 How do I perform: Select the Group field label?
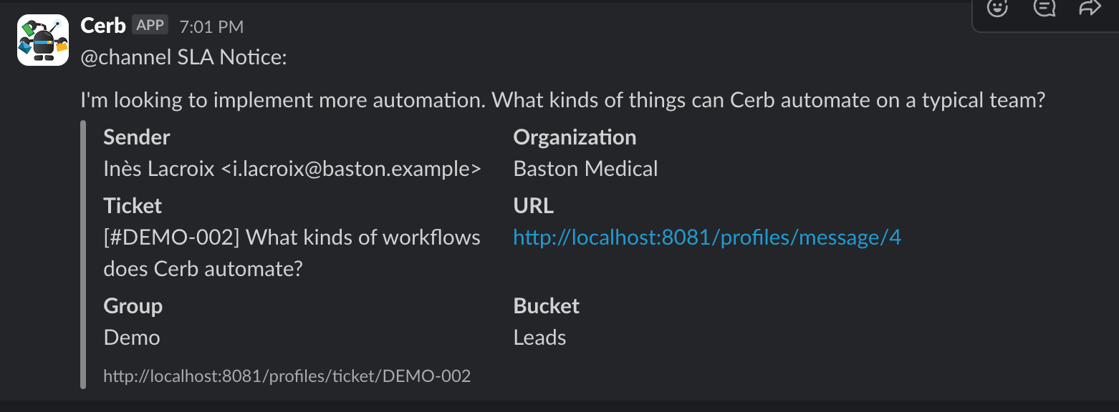(x=133, y=306)
